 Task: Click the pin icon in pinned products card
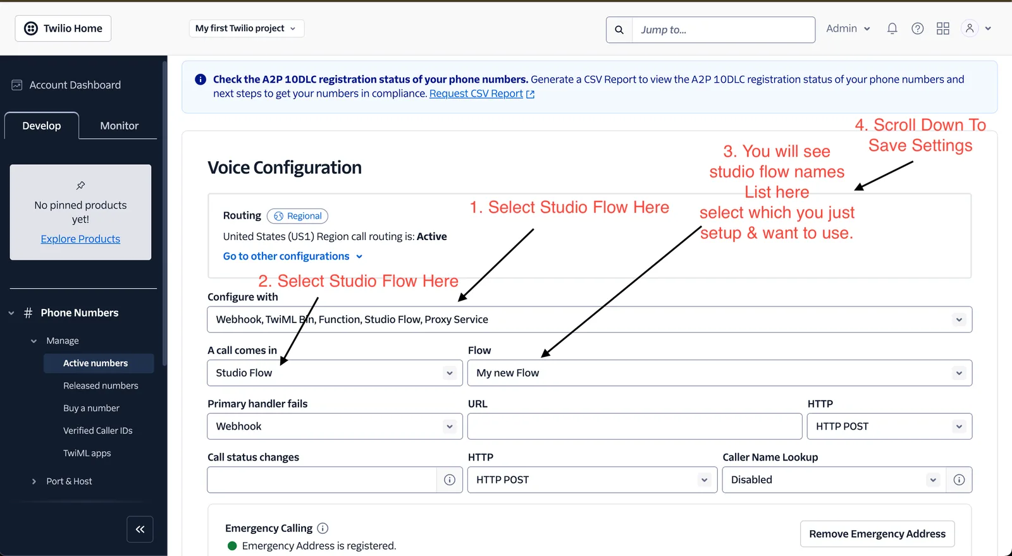pos(80,186)
